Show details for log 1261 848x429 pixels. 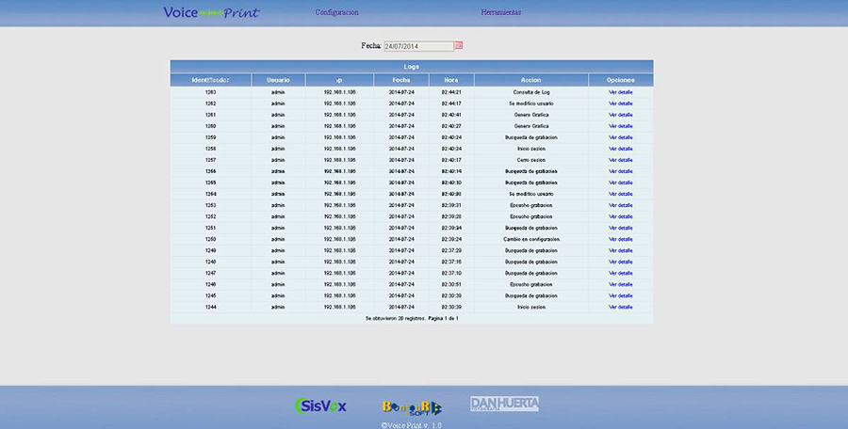click(621, 115)
